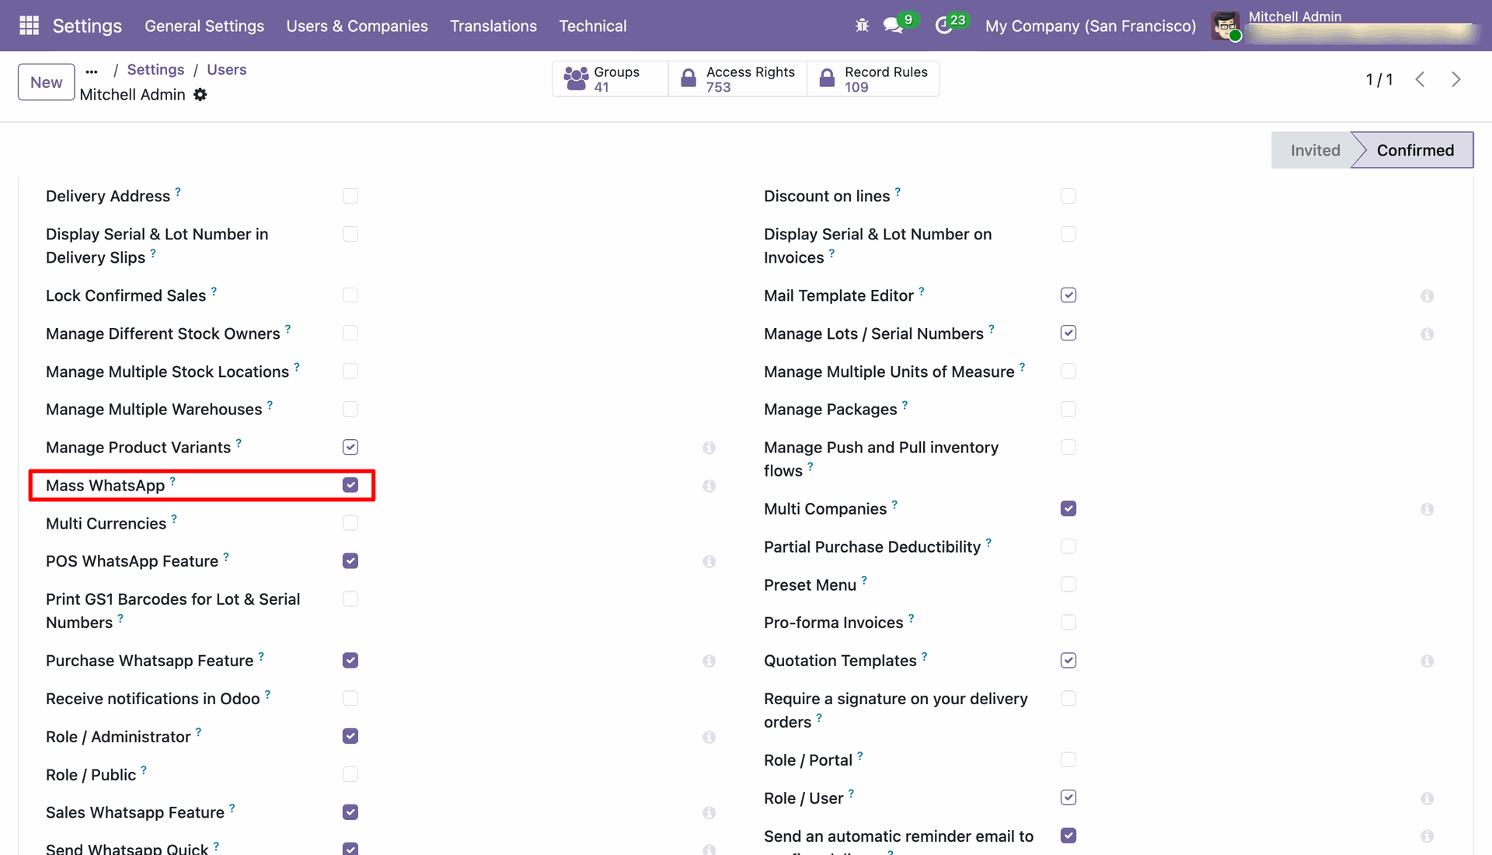Open the Access Rights stat button
The width and height of the screenshot is (1492, 855).
click(x=737, y=79)
